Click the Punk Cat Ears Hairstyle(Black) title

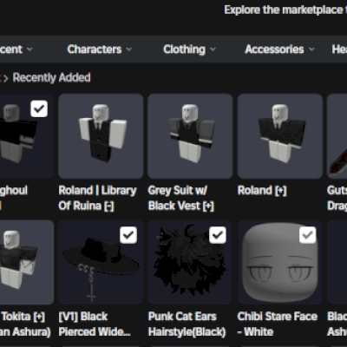(187, 324)
